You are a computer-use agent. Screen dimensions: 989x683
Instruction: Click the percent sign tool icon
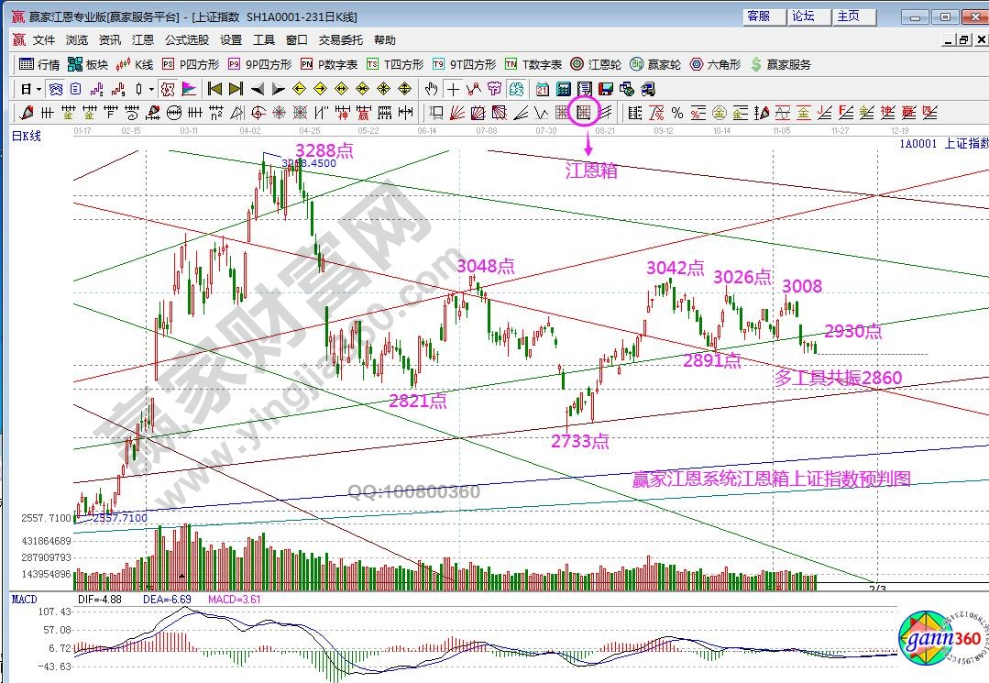(x=677, y=113)
